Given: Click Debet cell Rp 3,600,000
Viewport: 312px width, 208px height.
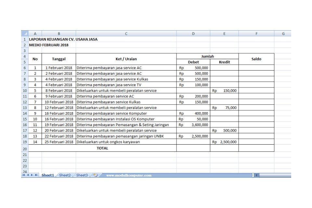Looking at the screenshot, I should (x=193, y=125).
